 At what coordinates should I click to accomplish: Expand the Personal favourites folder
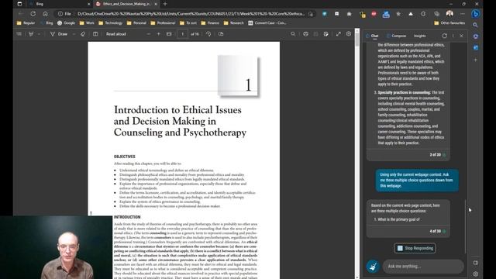point(136,22)
